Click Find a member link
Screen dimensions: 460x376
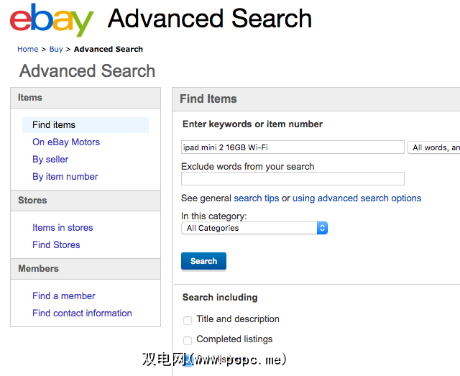tap(63, 296)
